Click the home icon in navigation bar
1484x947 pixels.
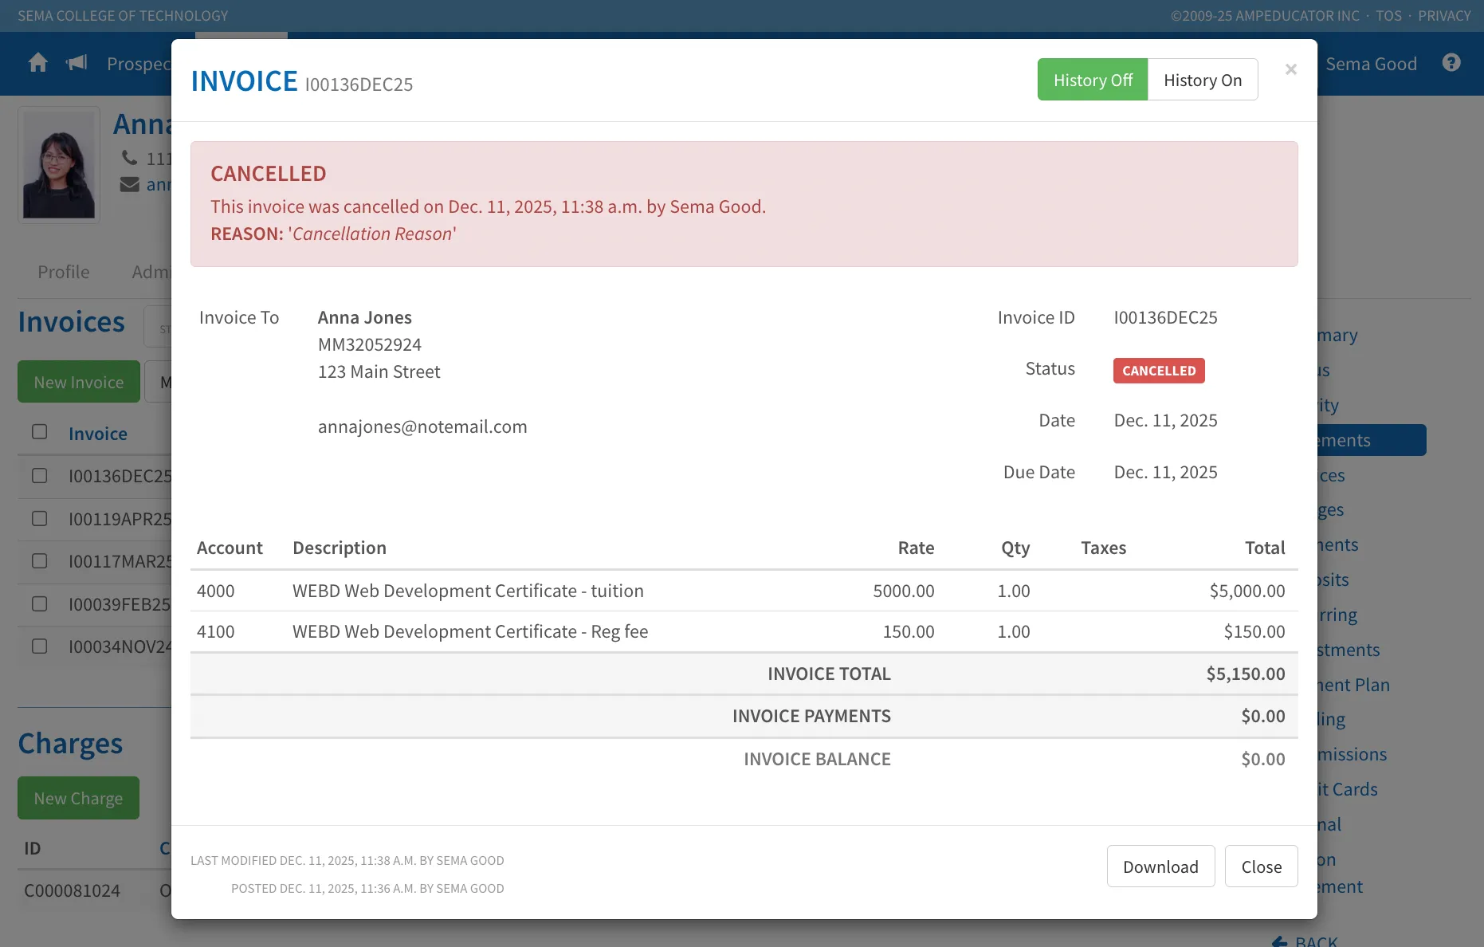tap(38, 63)
